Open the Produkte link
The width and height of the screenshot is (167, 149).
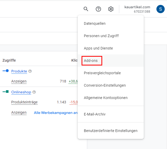(19, 71)
